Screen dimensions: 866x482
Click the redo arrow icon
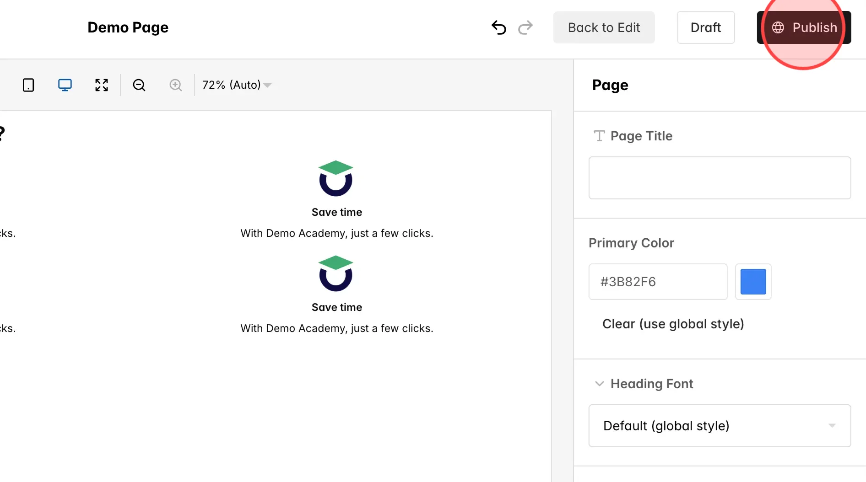[525, 27]
